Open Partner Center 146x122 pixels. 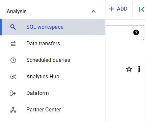click(x=53, y=110)
